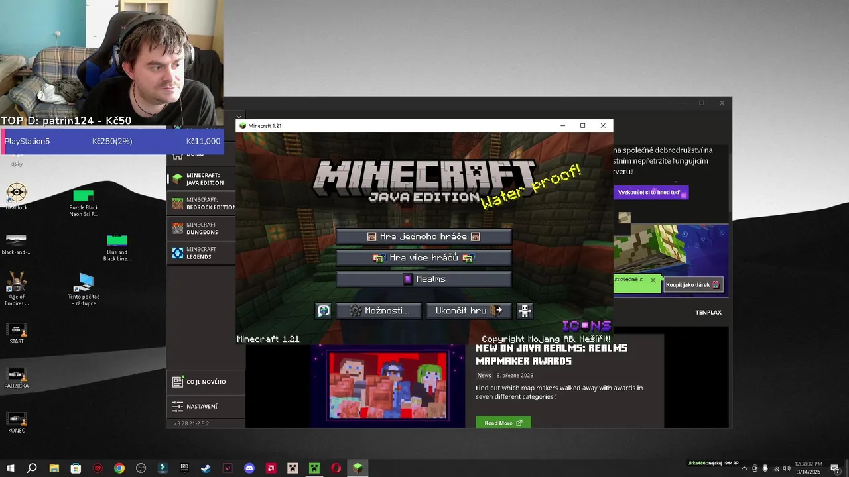Select Purple Black Neon Sci F... desktop file

(83, 202)
